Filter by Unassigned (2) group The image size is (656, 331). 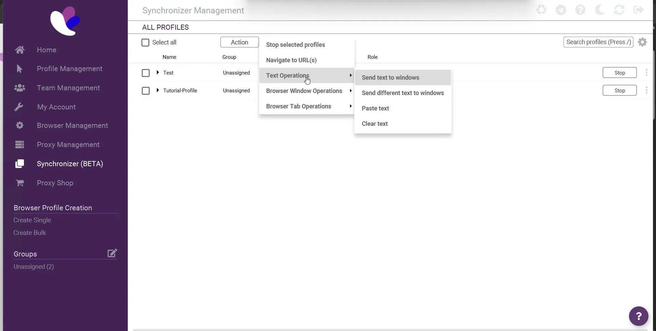pos(34,267)
